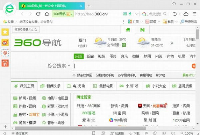
Task: Open 翻译 translate tool
Action: [151, 22]
